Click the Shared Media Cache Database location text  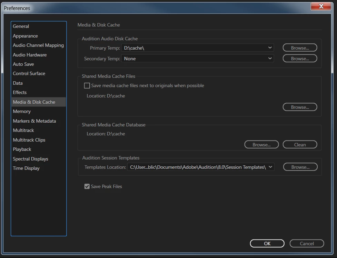[x=106, y=134]
